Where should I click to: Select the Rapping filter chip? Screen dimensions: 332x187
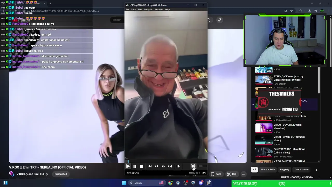pyautogui.click(x=285, y=170)
